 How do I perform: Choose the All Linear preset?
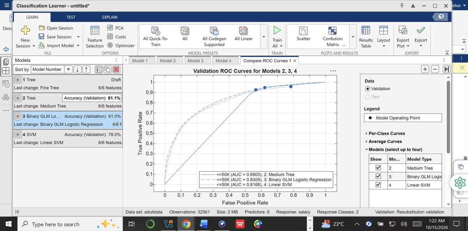243,34
